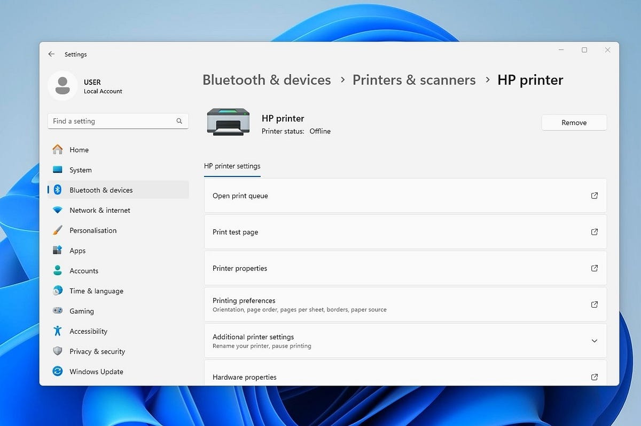
Task: Click the Remove printer button
Action: coord(574,122)
